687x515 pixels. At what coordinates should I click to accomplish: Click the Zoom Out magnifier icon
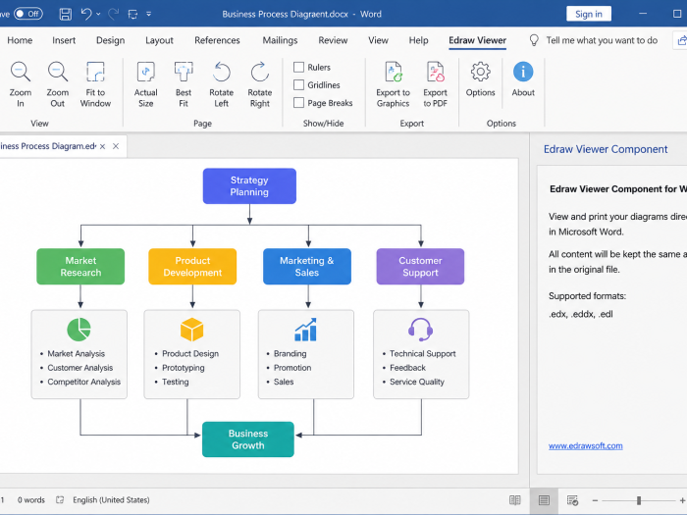pos(58,72)
